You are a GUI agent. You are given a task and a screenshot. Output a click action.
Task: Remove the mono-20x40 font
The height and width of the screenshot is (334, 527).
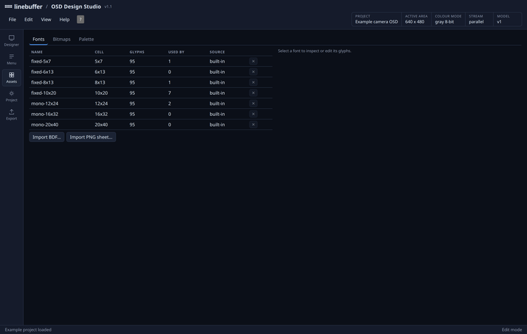click(254, 124)
